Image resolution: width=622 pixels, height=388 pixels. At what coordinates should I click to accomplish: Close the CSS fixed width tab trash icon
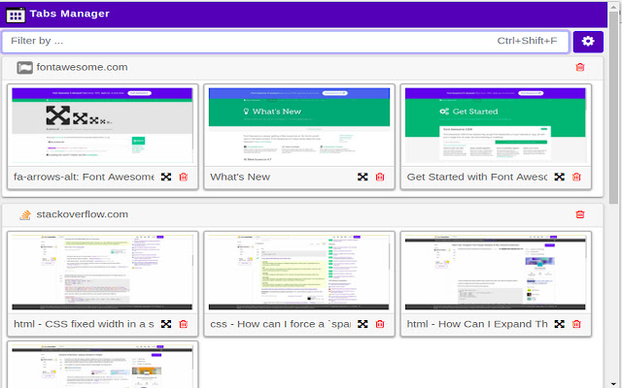pyautogui.click(x=184, y=324)
